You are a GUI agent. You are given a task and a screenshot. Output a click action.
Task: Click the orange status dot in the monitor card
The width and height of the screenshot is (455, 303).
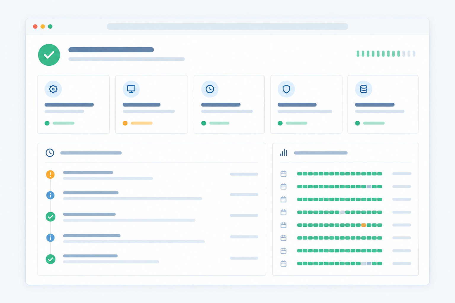click(125, 123)
